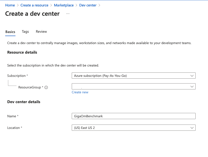This screenshot has width=208, height=157.
Task: Open the Dev center breadcrumb link
Action: (88, 5)
